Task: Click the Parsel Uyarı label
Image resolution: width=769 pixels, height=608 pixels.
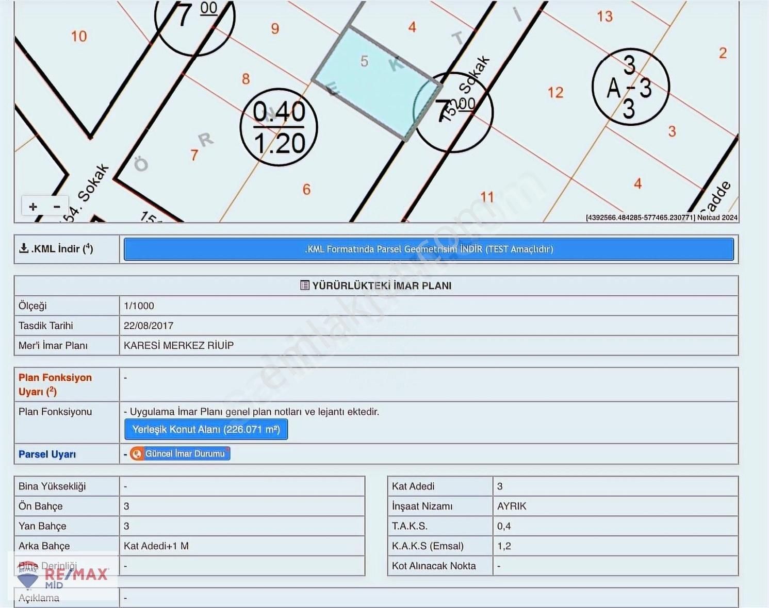Action: 47,454
